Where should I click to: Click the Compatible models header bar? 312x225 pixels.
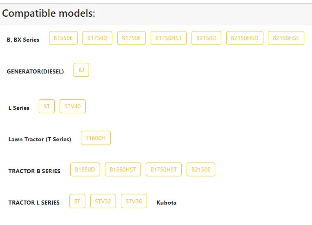(x=156, y=14)
